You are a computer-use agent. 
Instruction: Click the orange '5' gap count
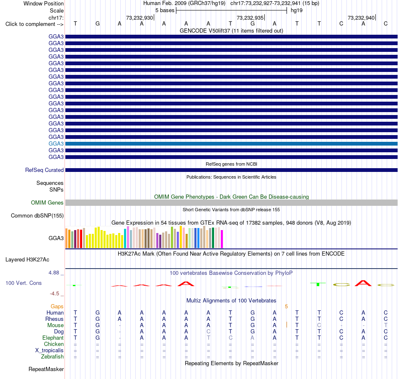coord(286,307)
